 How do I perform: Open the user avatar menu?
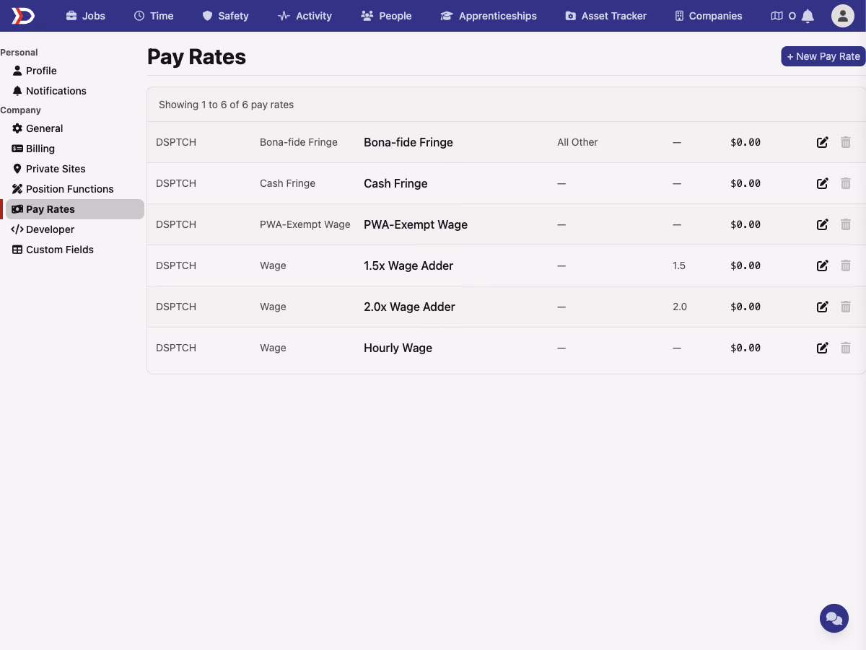(843, 16)
